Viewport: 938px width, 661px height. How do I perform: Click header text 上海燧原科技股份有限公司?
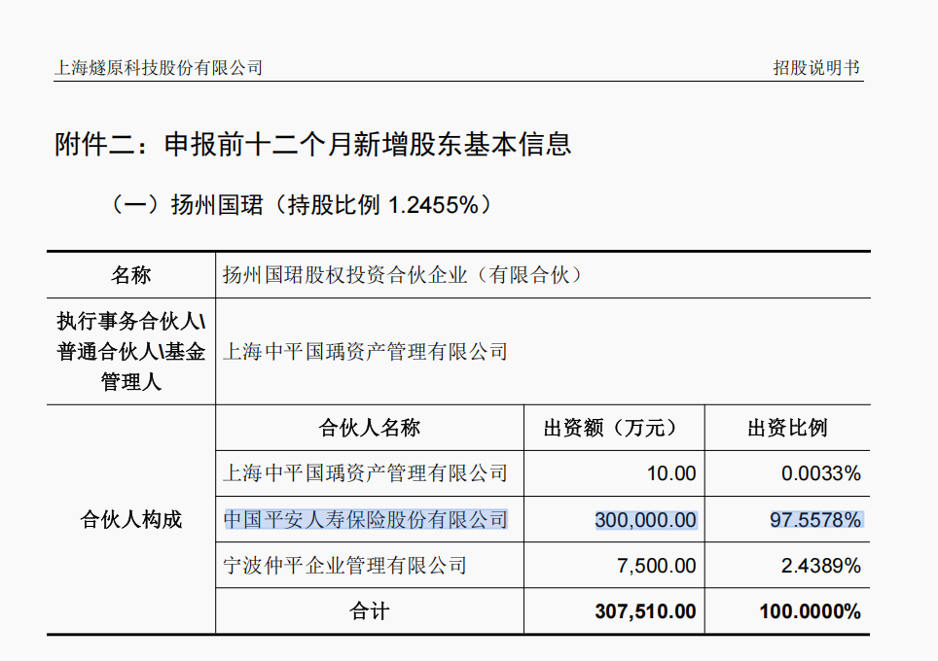[x=159, y=67]
